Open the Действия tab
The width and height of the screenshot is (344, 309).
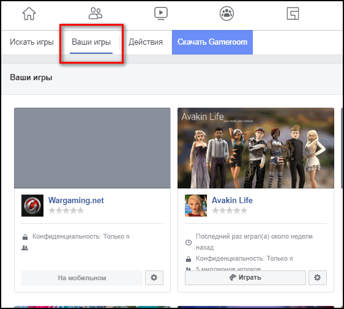click(146, 42)
